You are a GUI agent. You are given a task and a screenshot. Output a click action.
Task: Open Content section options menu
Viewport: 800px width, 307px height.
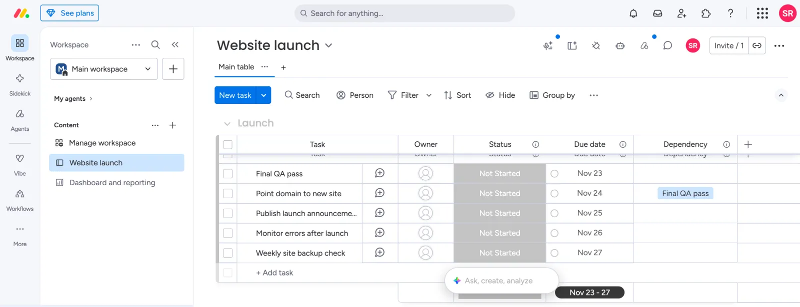click(155, 125)
